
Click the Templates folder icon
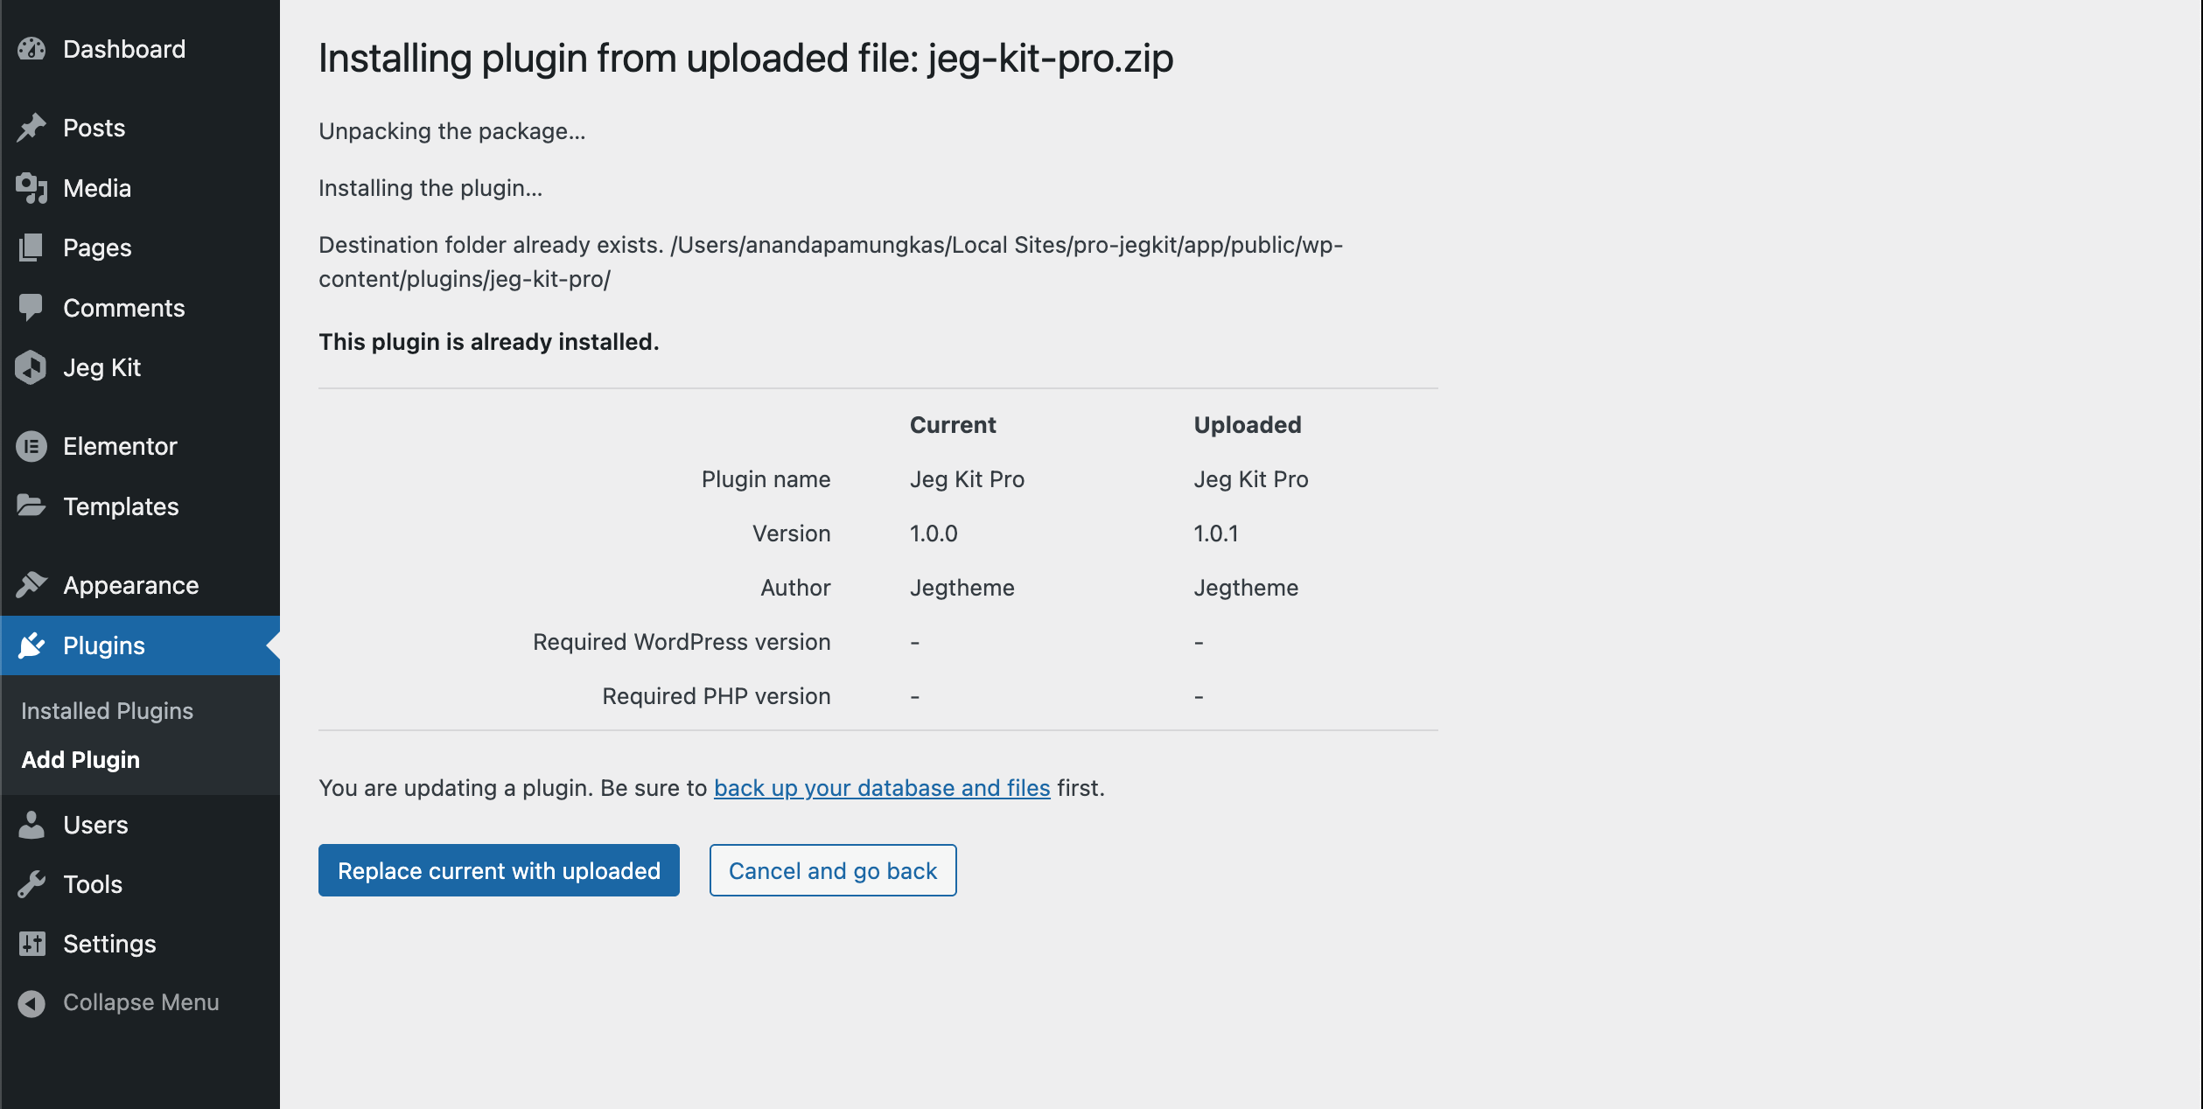(31, 506)
